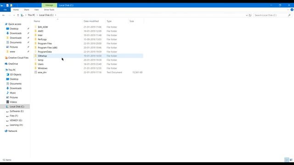Open OneDrive in navigation pane
Viewport: 294px width, 165px height.
pos(13,64)
